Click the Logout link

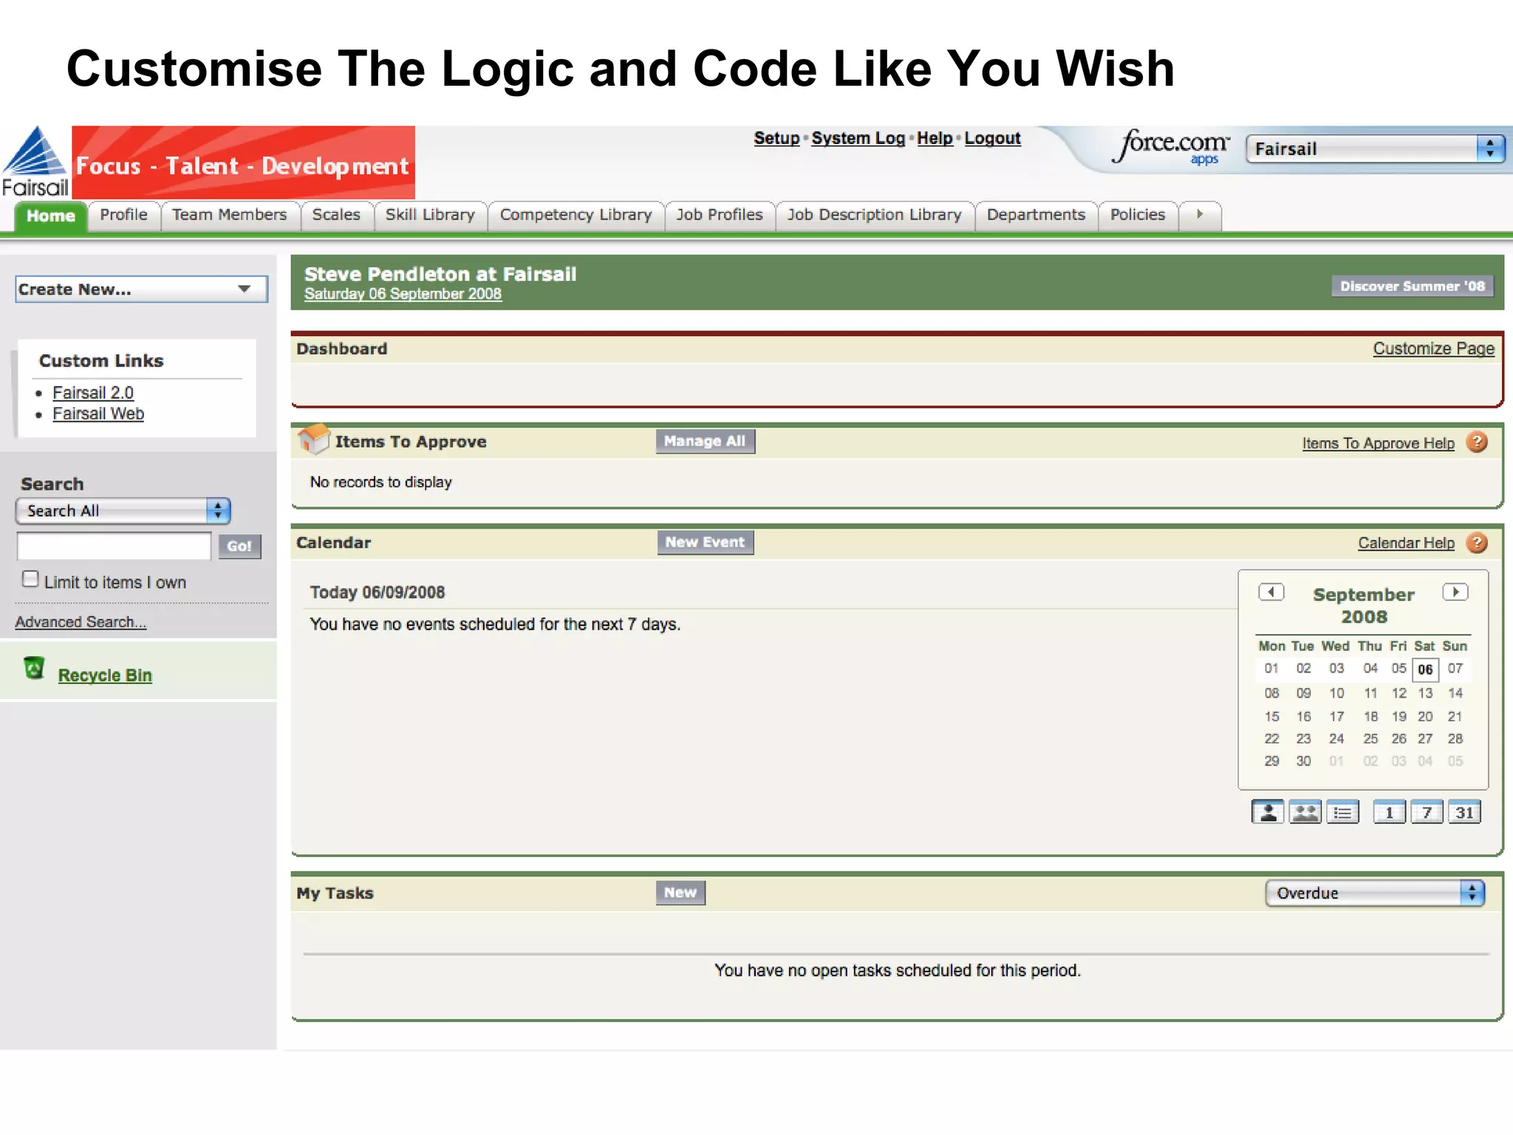tap(992, 138)
